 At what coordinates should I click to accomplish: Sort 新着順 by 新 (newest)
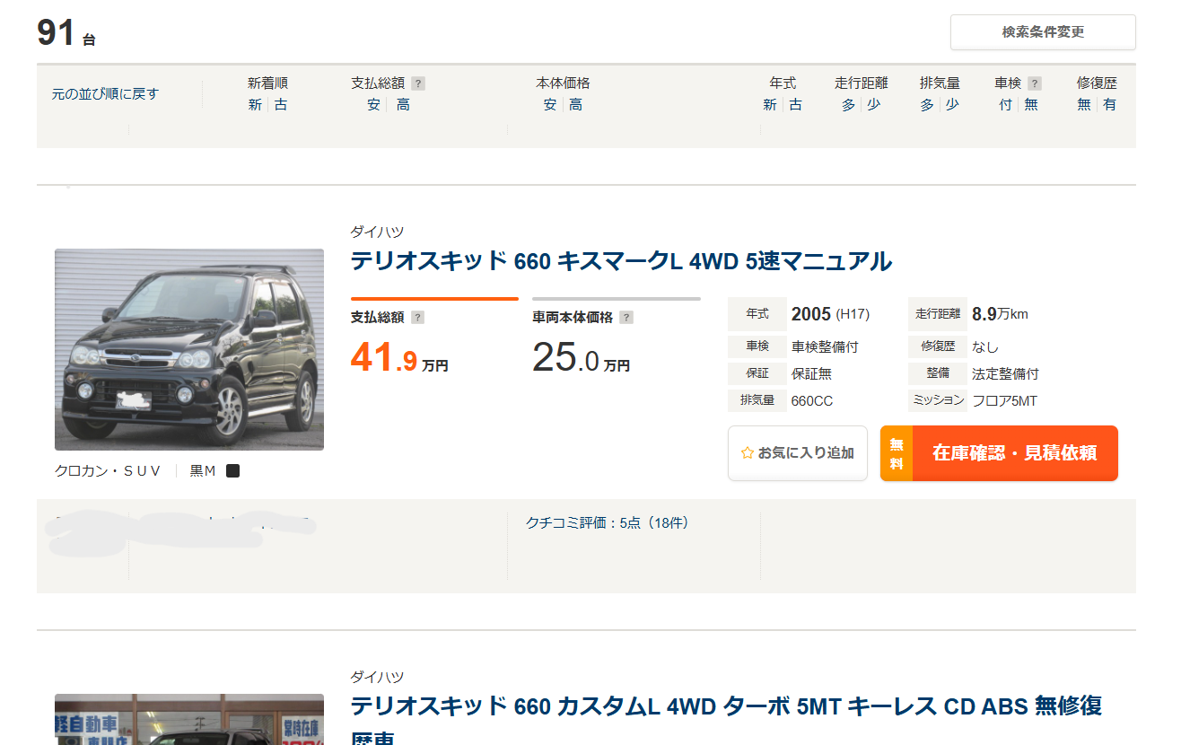tap(255, 104)
